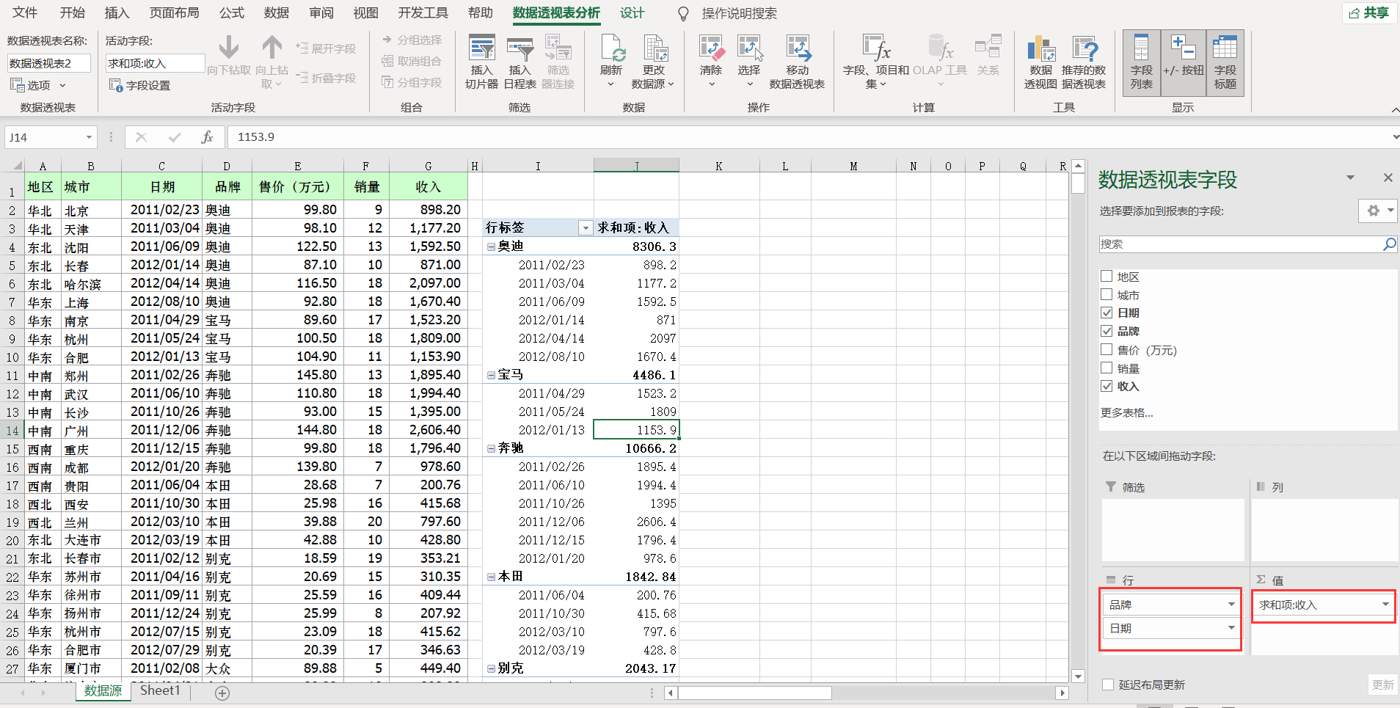Enable 延迟布局更新 checkbox
This screenshot has height=708, width=1400.
(1108, 685)
